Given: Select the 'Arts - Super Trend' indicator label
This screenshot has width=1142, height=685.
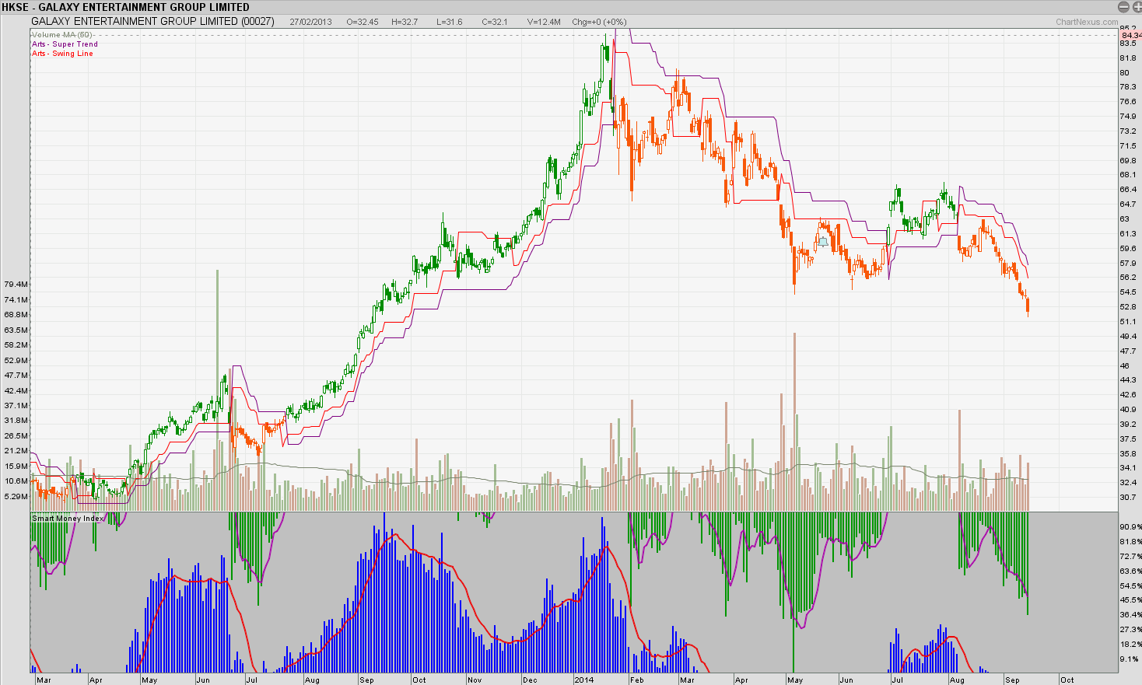Looking at the screenshot, I should (x=65, y=44).
